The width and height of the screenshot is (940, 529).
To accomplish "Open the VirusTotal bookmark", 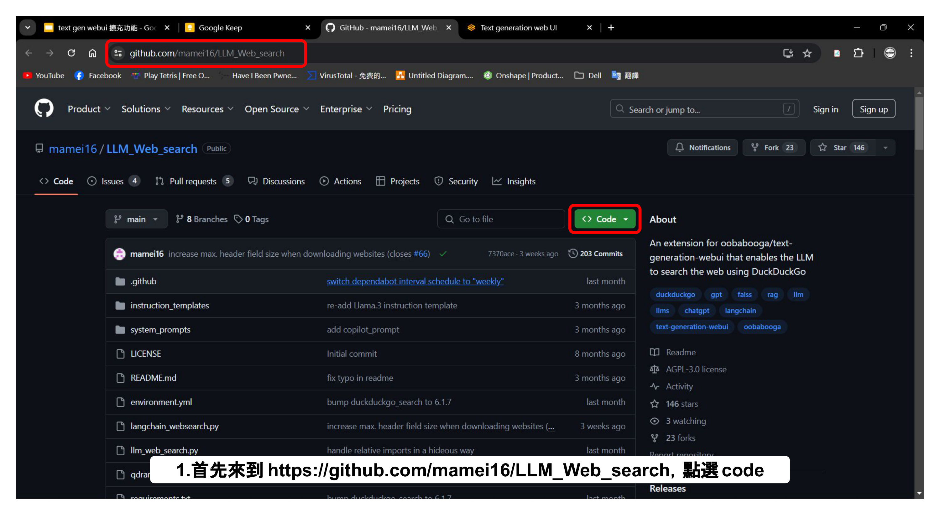I will tap(346, 76).
